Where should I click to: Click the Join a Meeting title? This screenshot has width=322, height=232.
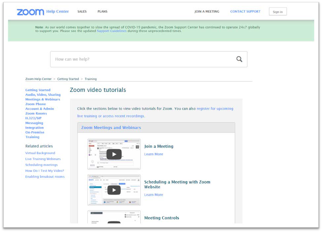click(159, 146)
